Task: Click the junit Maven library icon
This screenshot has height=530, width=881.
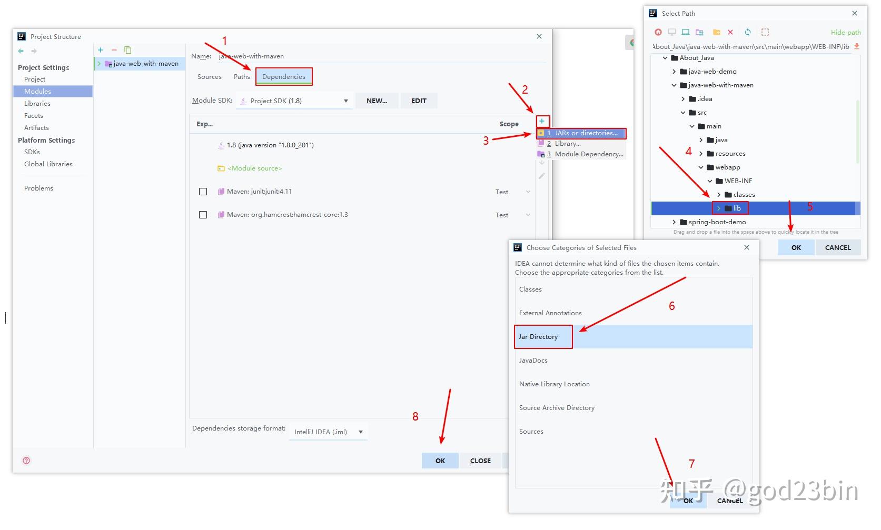Action: [221, 192]
